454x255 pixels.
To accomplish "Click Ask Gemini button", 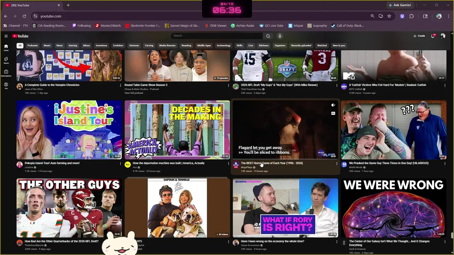I will point(400,5).
